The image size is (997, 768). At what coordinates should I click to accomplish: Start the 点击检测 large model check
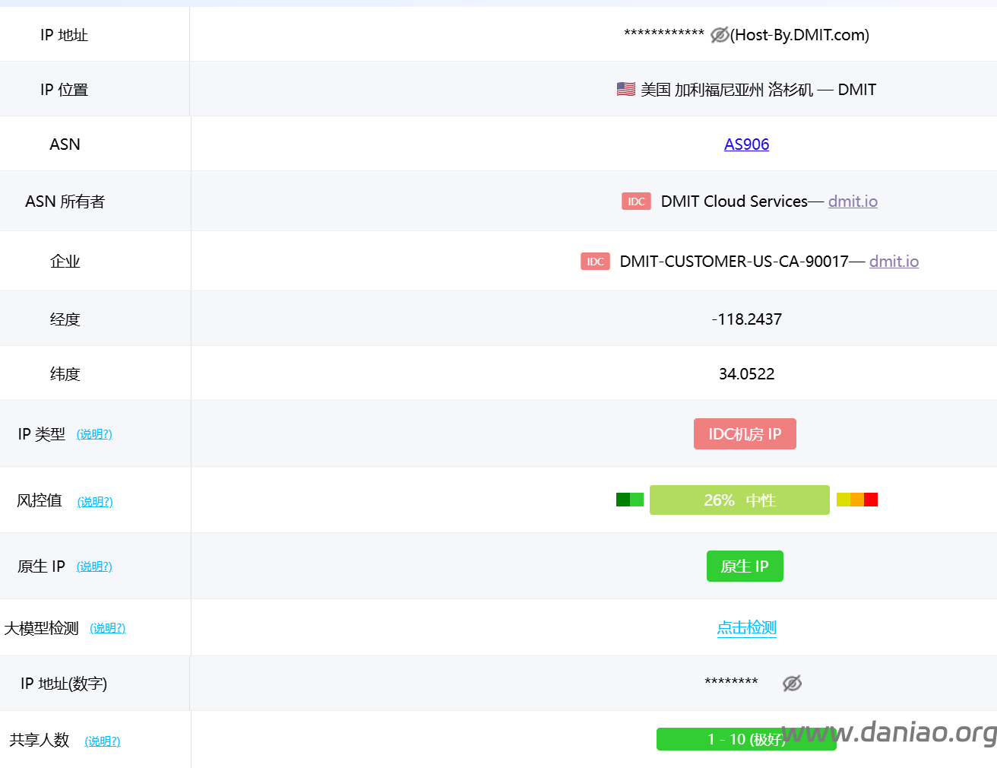746,628
